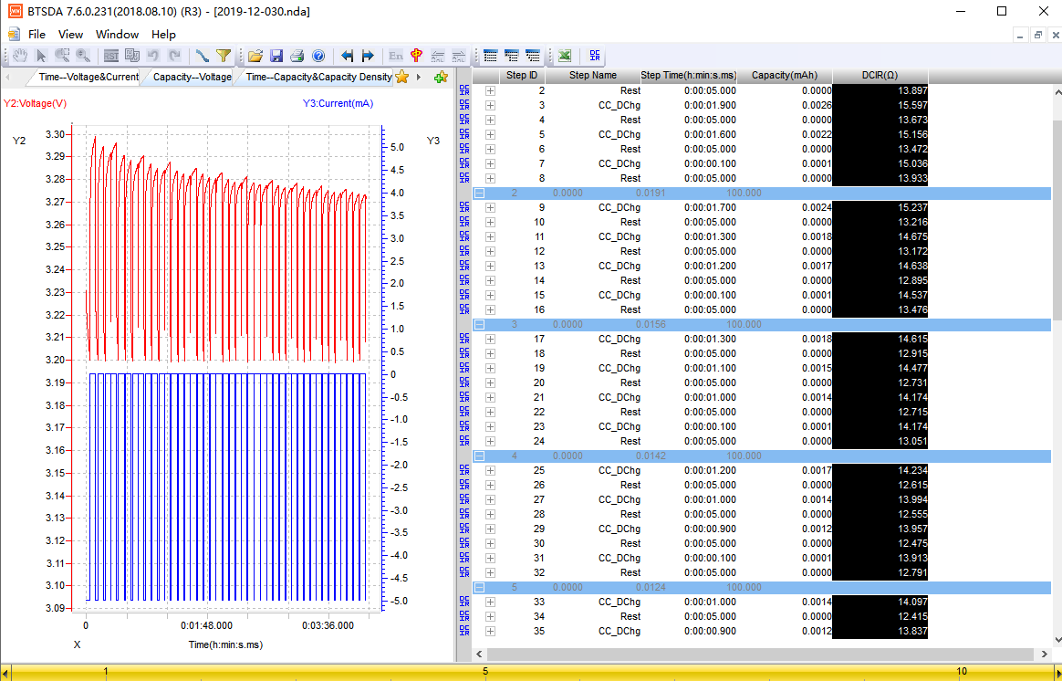Viewport: 1062px width, 681px height.
Task: Click the table's horizontal scrollbar left arrow
Action: coord(480,654)
